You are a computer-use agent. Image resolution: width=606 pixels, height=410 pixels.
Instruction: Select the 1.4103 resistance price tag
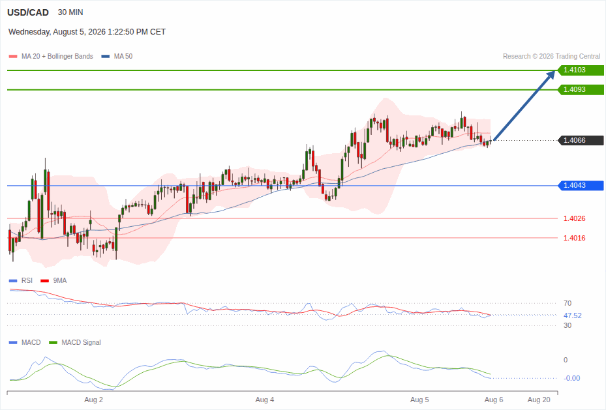(581, 70)
